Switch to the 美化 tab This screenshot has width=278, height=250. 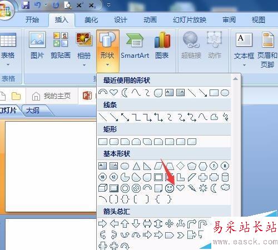coord(91,19)
